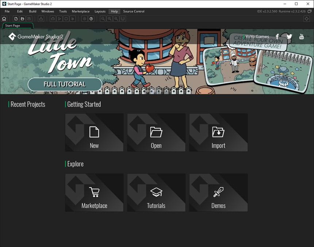The height and width of the screenshot is (247, 314).
Task: Click the New project tile
Action: (x=94, y=132)
